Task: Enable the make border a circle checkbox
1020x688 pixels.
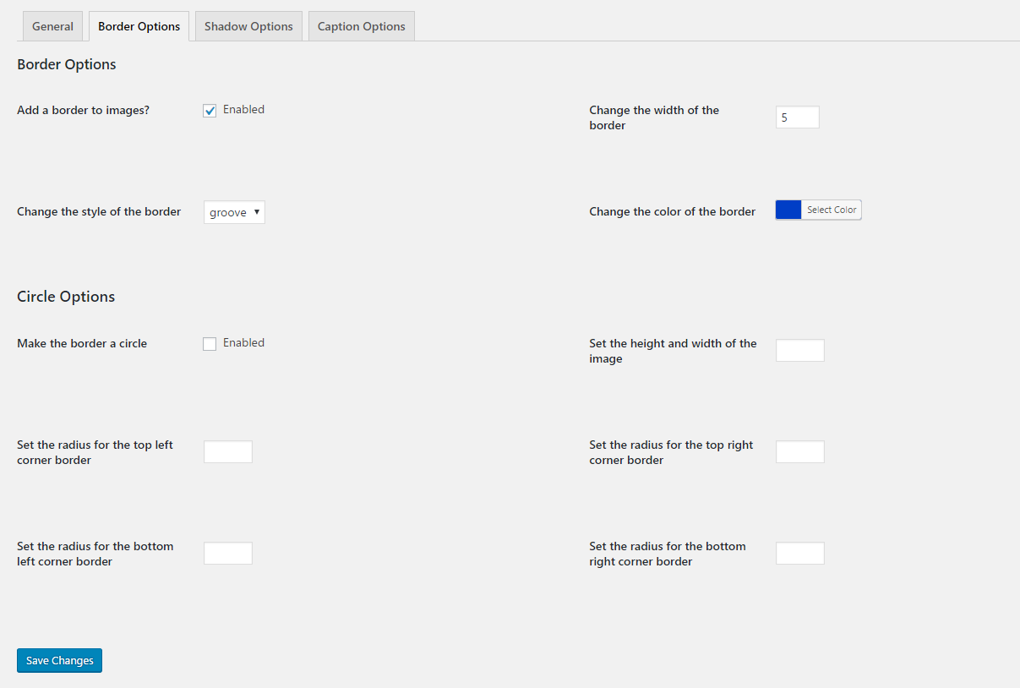Action: point(210,344)
